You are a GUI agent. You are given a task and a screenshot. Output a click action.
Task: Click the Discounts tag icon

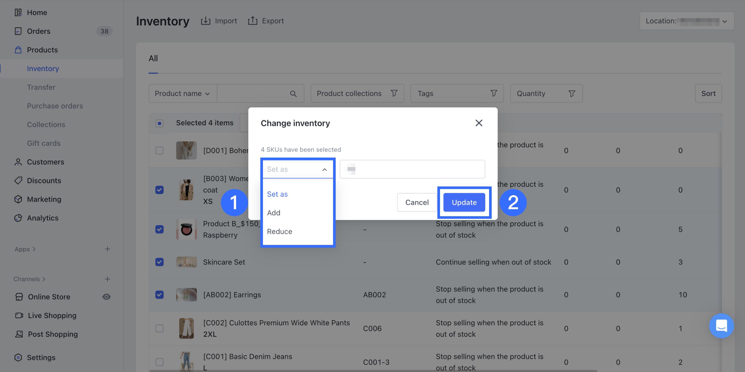coord(18,181)
